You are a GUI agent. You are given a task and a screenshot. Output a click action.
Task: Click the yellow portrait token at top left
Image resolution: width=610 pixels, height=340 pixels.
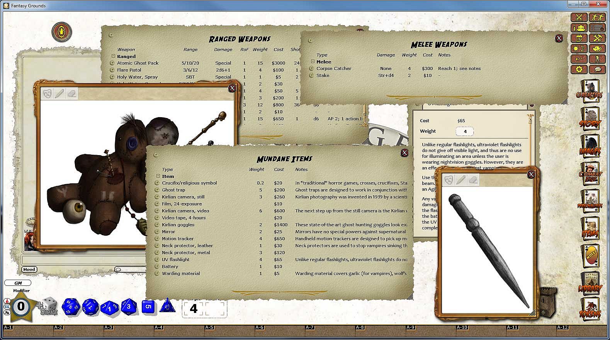tap(62, 32)
